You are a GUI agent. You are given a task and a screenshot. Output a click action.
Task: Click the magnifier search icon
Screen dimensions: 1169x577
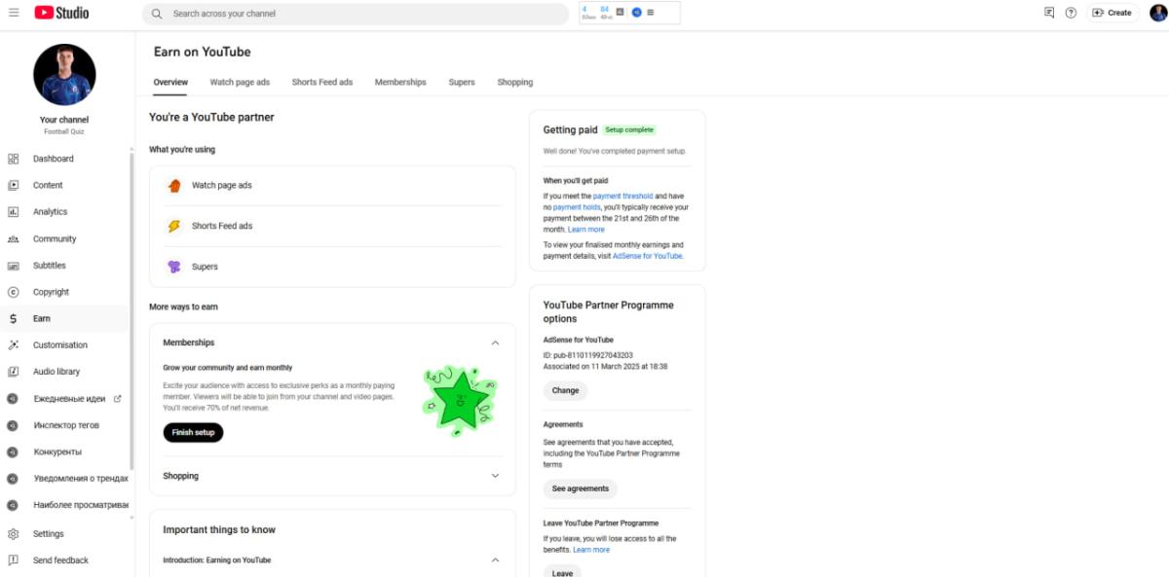(157, 14)
